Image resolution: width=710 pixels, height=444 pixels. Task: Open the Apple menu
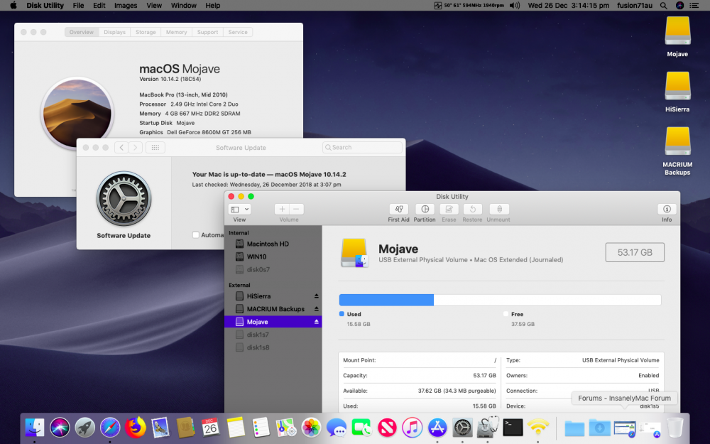(x=13, y=6)
